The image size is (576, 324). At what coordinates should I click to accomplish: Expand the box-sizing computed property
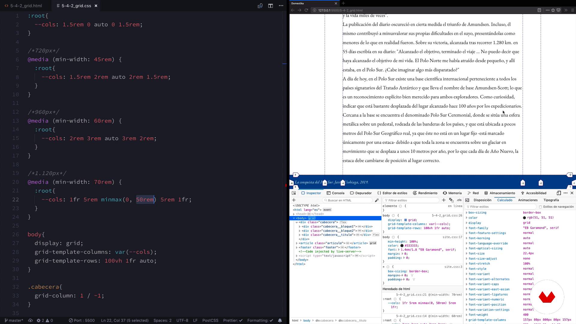(x=466, y=213)
